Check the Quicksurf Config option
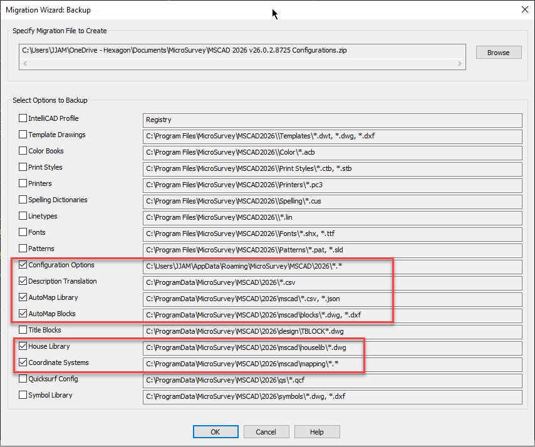This screenshot has height=447, width=535. click(x=23, y=379)
